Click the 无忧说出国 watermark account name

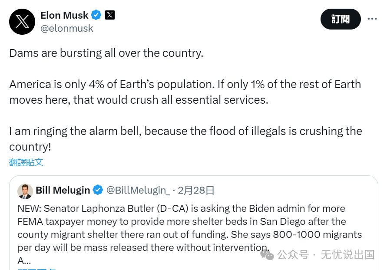point(347,255)
